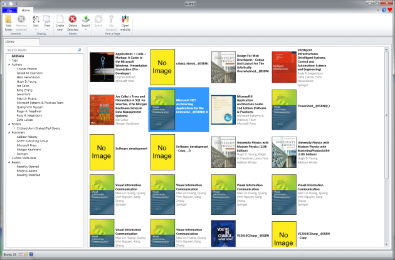
Task: Select author Joe Celko
Action: pyautogui.click(x=23, y=86)
